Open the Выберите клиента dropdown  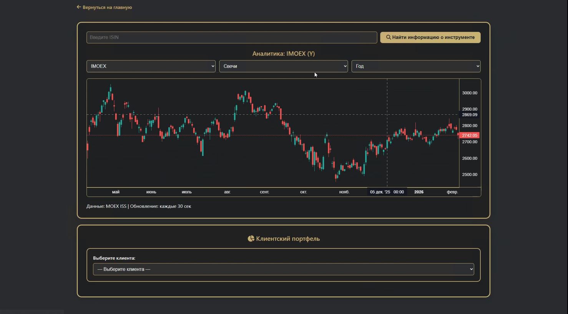283,269
